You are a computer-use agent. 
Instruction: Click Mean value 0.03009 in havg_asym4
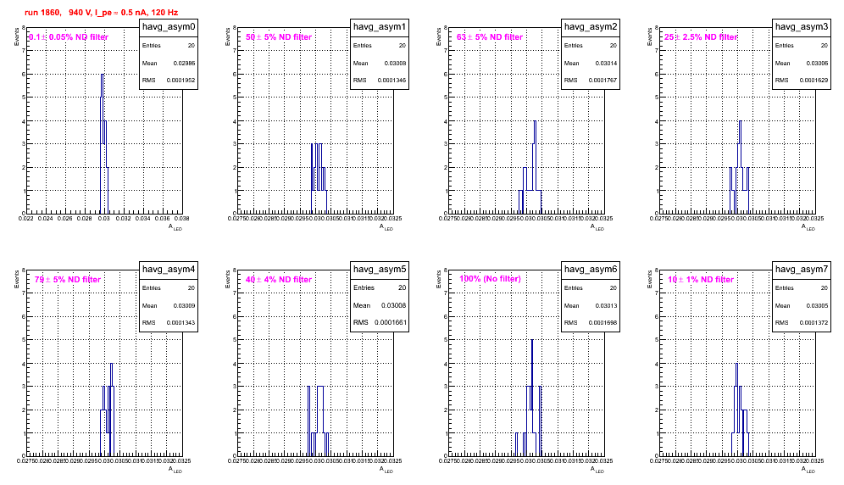(184, 305)
